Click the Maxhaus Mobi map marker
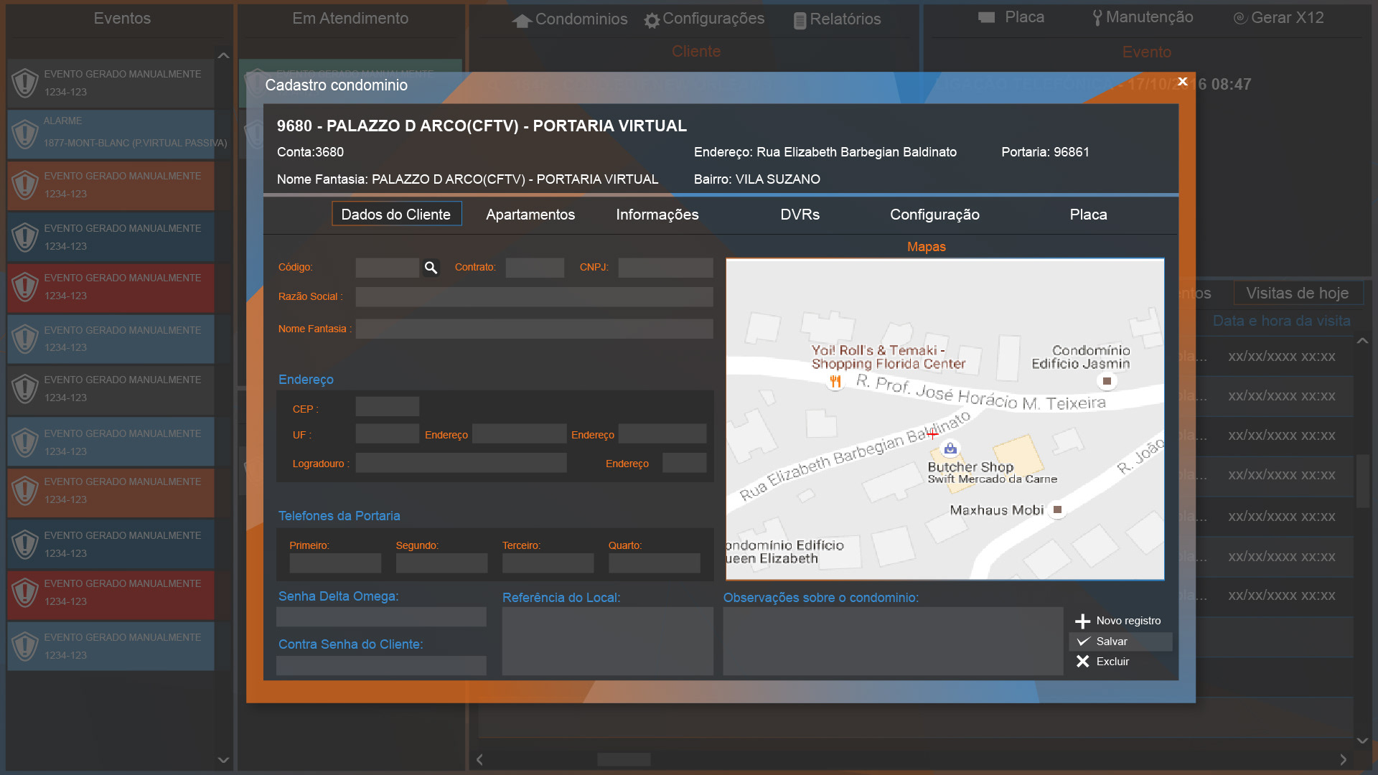 pyautogui.click(x=1057, y=509)
